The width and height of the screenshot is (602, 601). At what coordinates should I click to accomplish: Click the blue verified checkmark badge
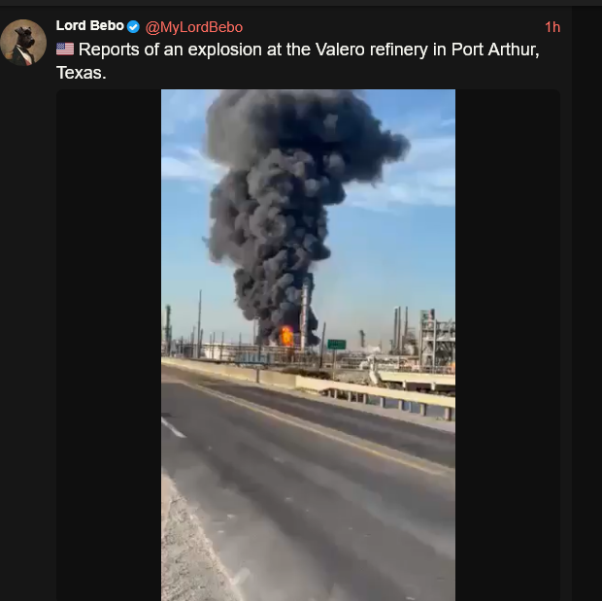click(133, 27)
